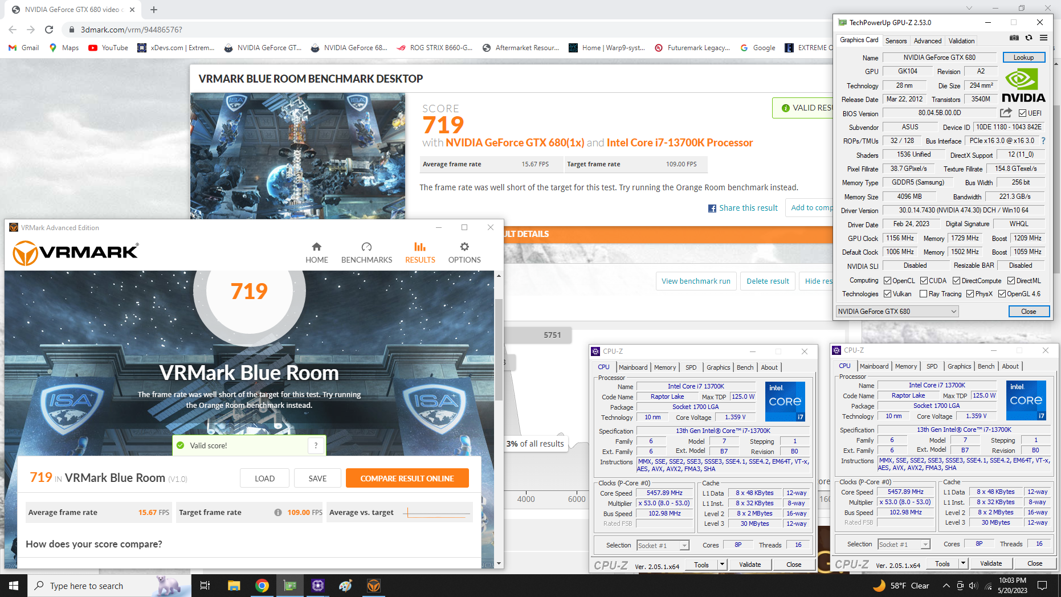Click the Windows Start button
Screen dimensions: 1061x597
click(x=14, y=586)
